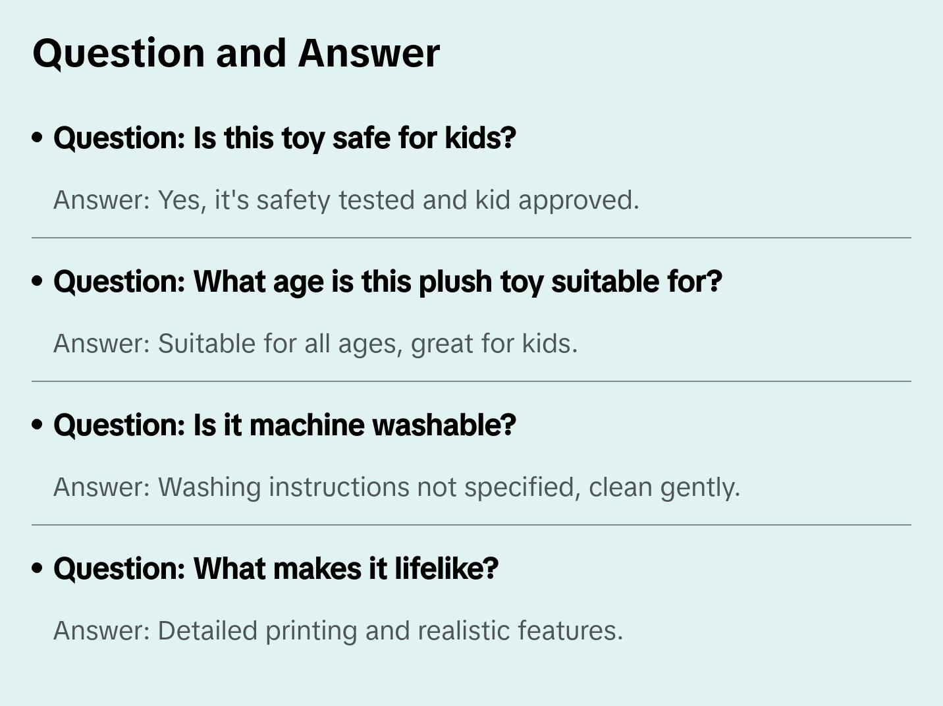Select the question about suitable age
This screenshot has width=943, height=706.
[388, 281]
